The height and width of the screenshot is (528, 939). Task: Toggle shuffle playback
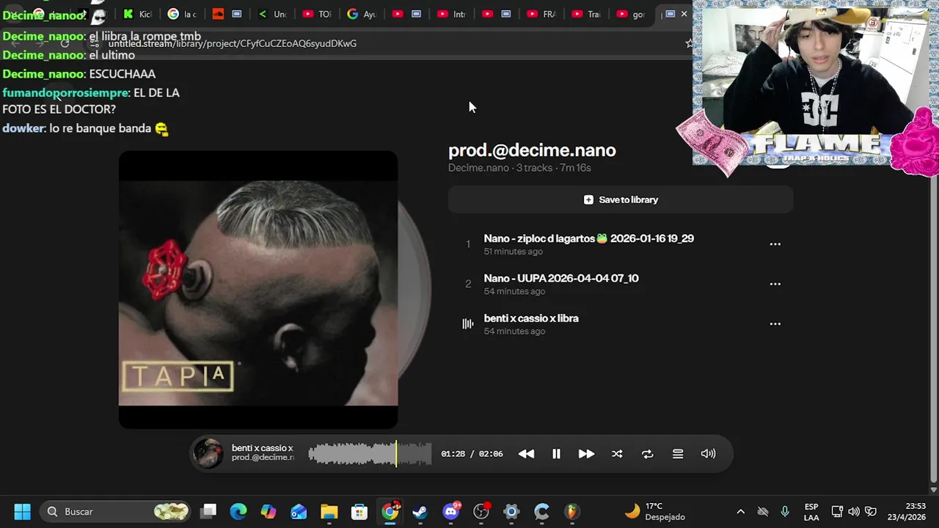(617, 454)
